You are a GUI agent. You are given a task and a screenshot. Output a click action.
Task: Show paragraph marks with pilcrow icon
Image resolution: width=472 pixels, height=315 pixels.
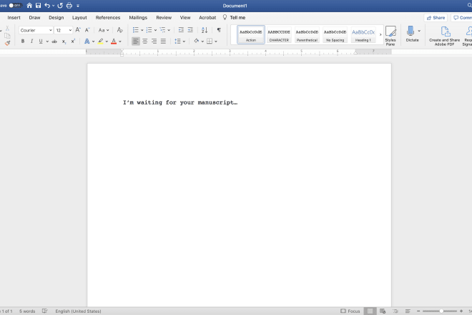(219, 30)
